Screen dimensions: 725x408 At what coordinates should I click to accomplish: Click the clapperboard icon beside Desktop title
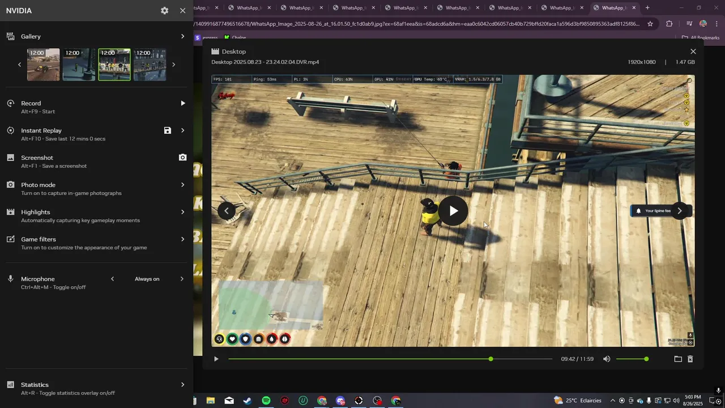coord(215,52)
